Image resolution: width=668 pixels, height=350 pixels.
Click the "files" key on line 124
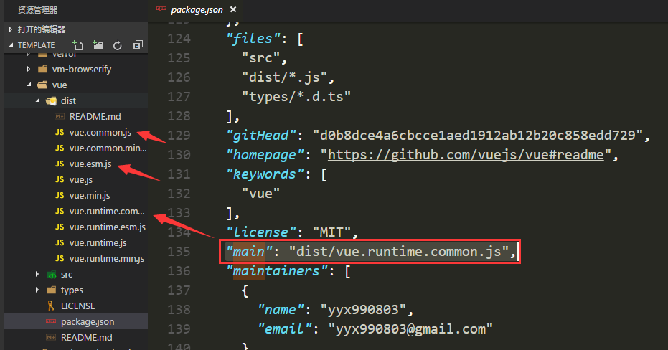point(253,39)
